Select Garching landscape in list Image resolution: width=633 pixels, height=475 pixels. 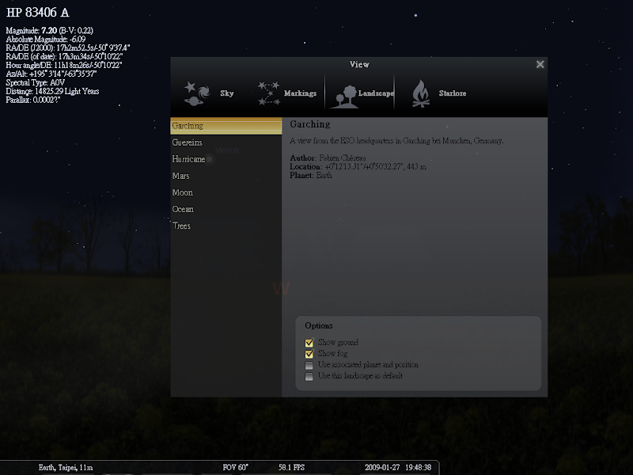[226, 126]
